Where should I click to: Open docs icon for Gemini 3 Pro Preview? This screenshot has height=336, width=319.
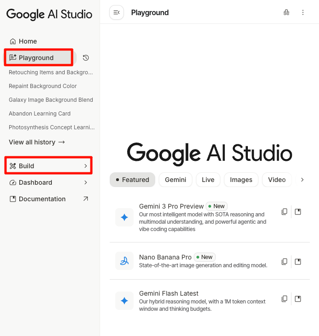(x=298, y=212)
